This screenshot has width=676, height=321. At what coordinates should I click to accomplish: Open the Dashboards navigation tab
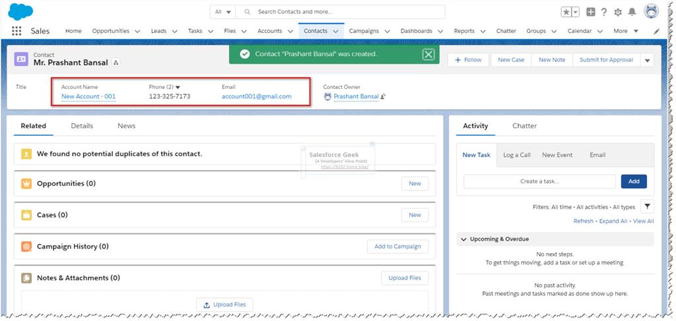click(416, 31)
